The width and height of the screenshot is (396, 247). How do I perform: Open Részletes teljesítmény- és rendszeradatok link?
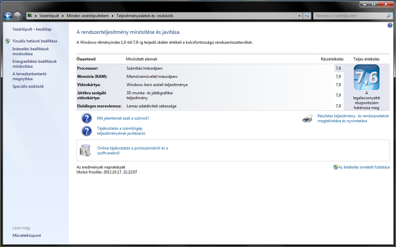353,118
